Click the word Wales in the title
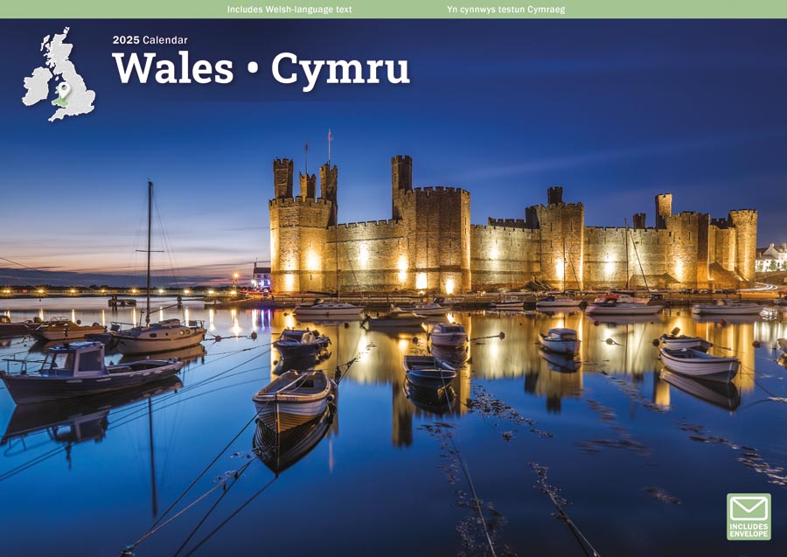 click(x=172, y=70)
